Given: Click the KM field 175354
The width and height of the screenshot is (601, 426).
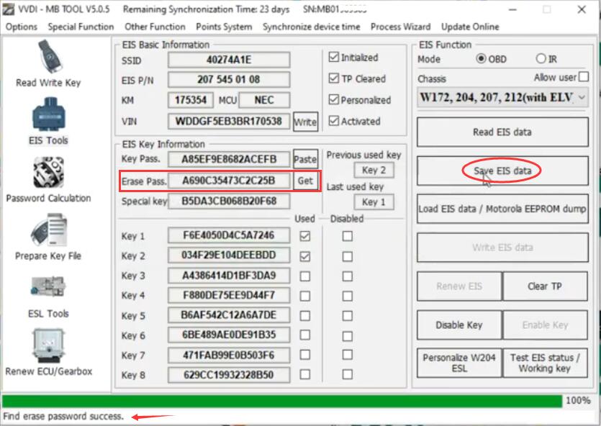Looking at the screenshot, I should tap(191, 100).
